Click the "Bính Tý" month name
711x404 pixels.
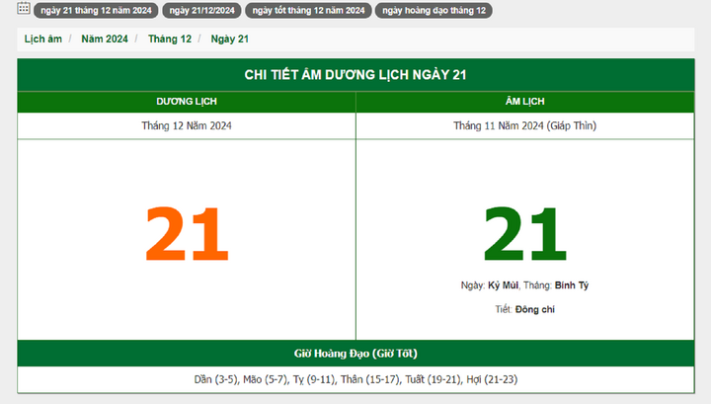[572, 285]
